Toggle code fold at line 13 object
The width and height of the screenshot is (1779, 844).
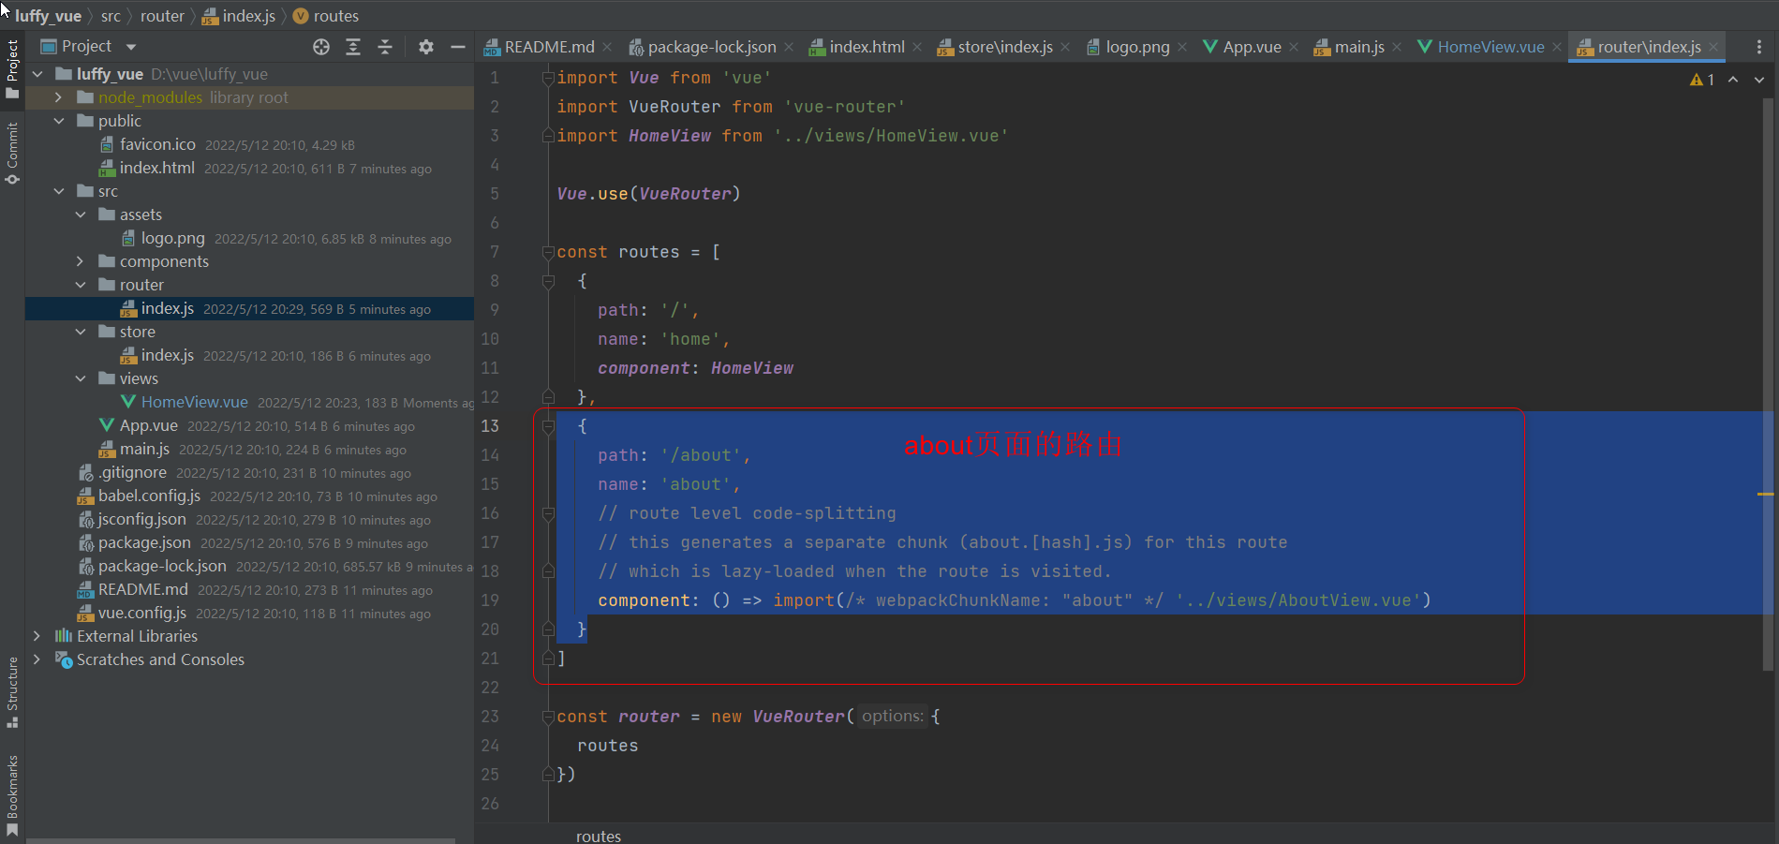pyautogui.click(x=548, y=427)
